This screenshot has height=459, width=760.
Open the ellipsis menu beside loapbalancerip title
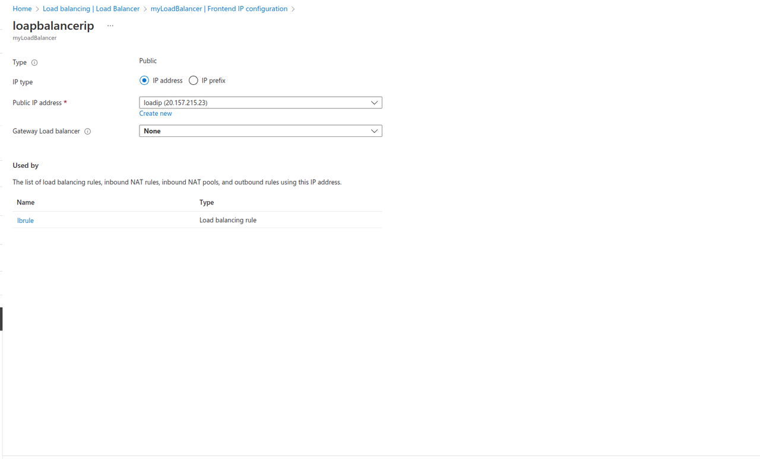(x=110, y=26)
